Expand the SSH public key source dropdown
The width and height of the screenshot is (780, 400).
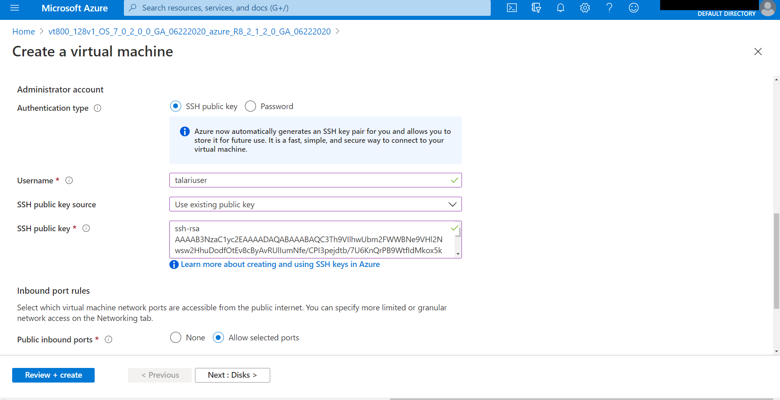(315, 204)
